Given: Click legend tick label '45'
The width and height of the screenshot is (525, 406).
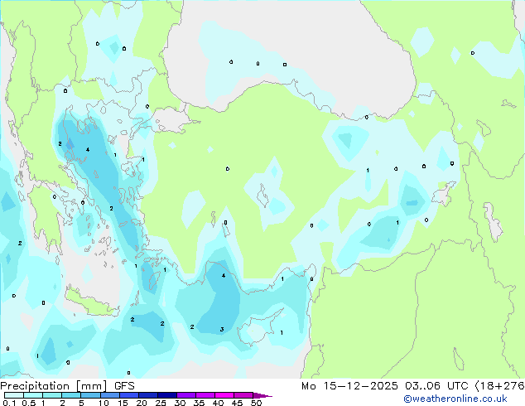Looking at the screenshot, I should (238, 403).
